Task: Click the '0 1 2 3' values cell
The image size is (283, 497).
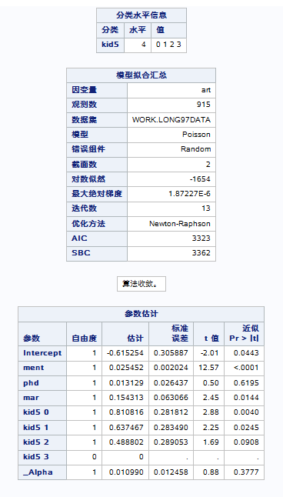Action: 168,45
